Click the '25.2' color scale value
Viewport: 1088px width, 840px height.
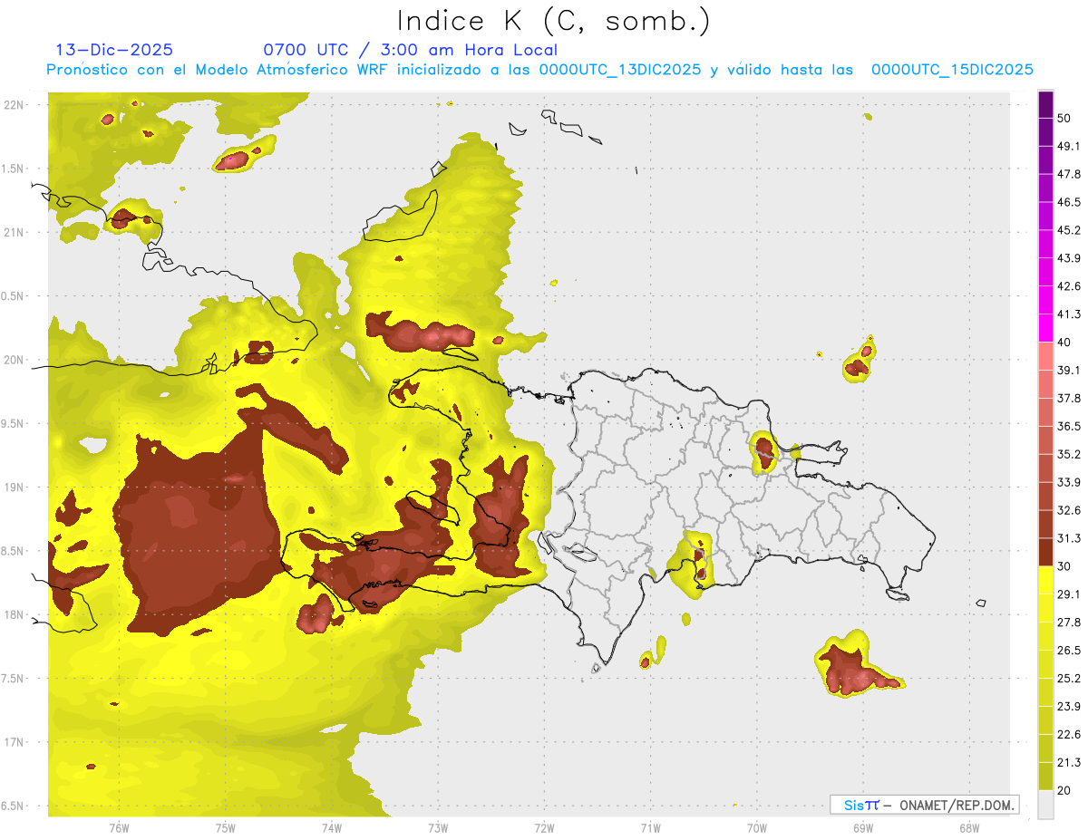(1069, 679)
